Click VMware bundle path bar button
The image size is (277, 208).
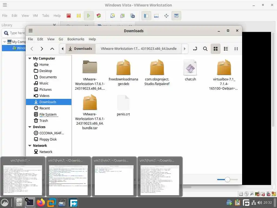coord(138,49)
